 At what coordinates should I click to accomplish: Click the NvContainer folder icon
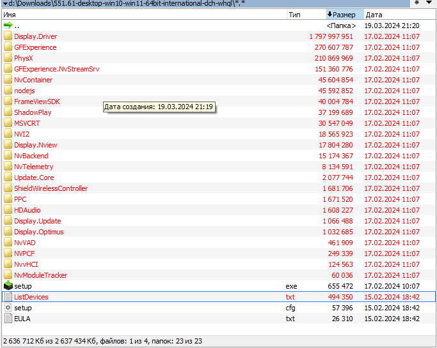point(8,80)
